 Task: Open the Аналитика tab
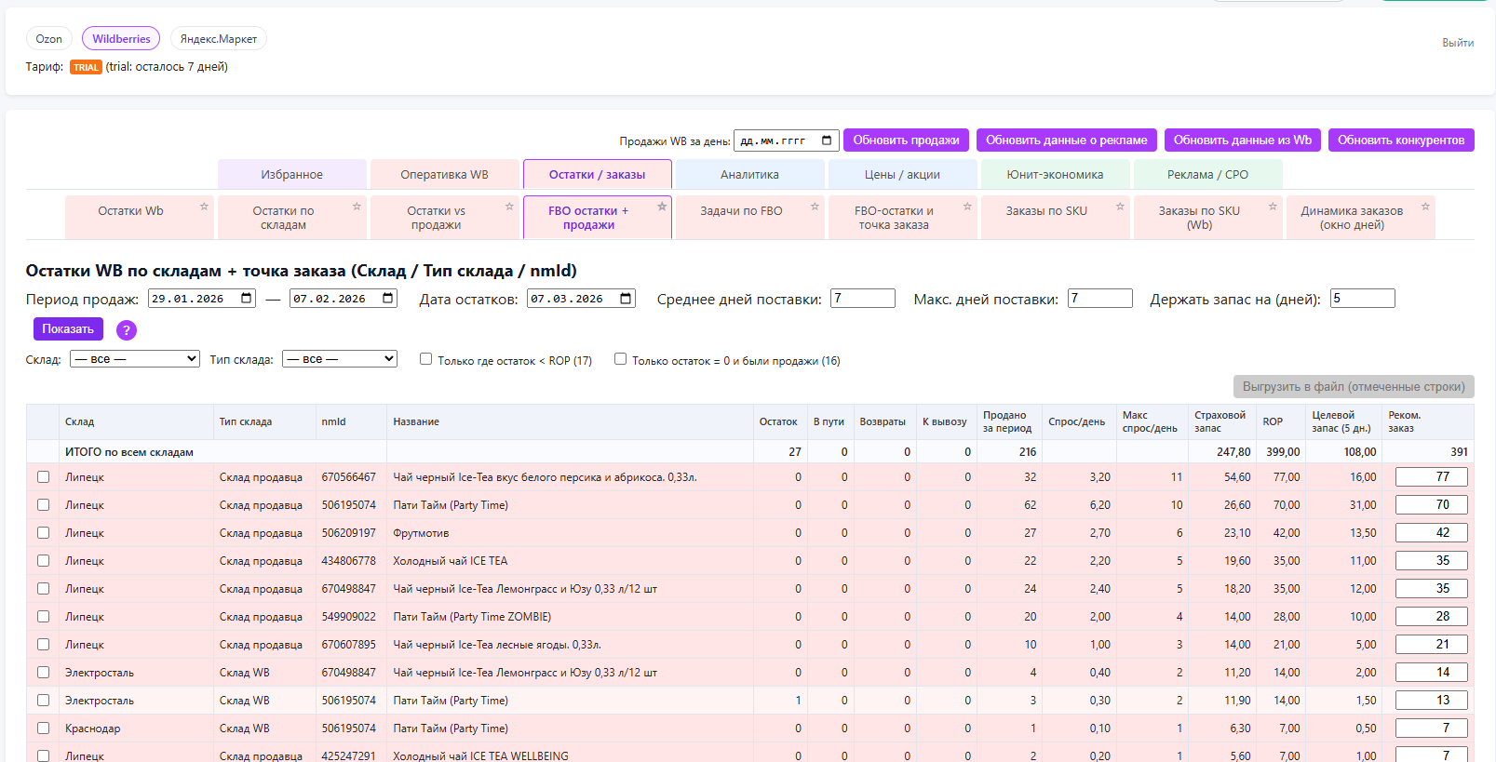click(749, 174)
